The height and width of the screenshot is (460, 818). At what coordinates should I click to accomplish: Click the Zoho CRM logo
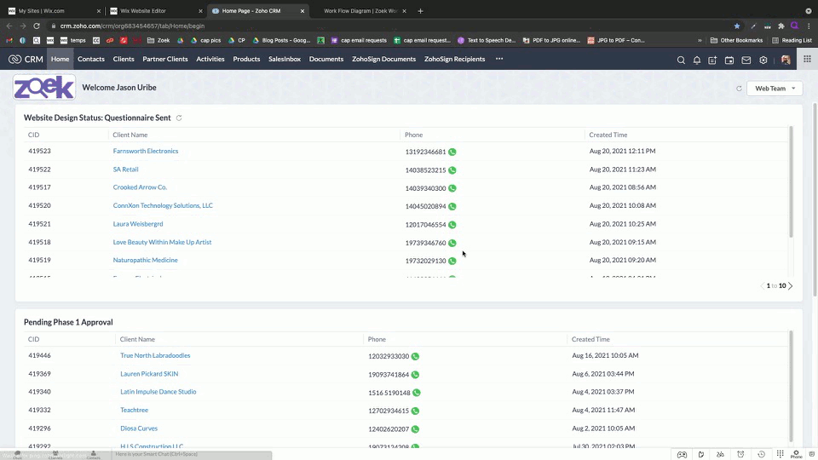26,59
